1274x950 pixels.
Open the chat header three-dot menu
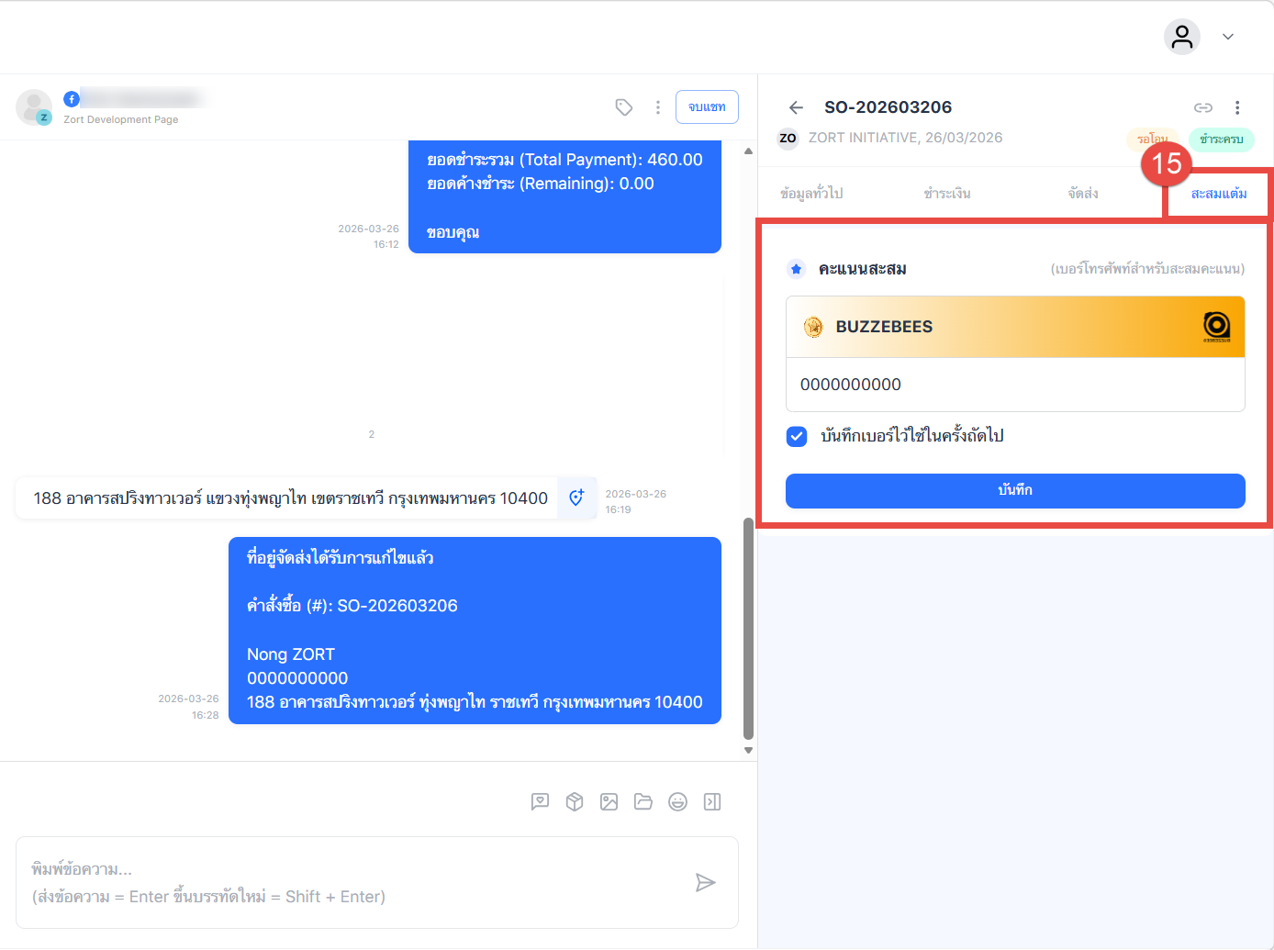coord(658,107)
